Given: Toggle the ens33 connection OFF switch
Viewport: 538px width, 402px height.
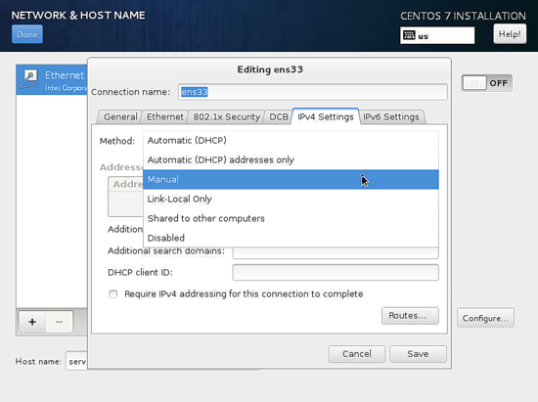Looking at the screenshot, I should (486, 83).
